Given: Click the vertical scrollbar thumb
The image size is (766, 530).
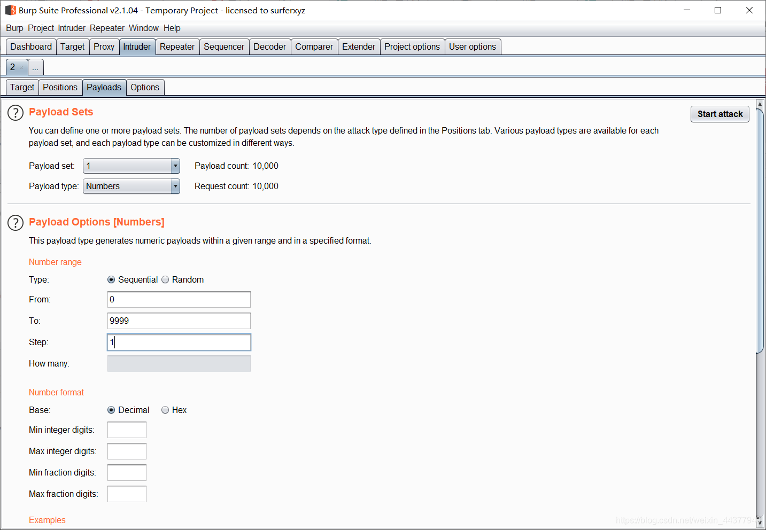Looking at the screenshot, I should click(760, 231).
